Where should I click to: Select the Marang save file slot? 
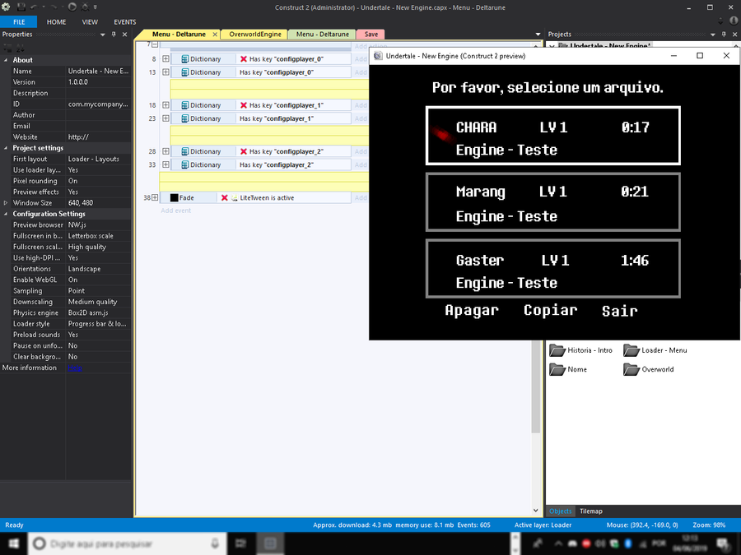(553, 202)
